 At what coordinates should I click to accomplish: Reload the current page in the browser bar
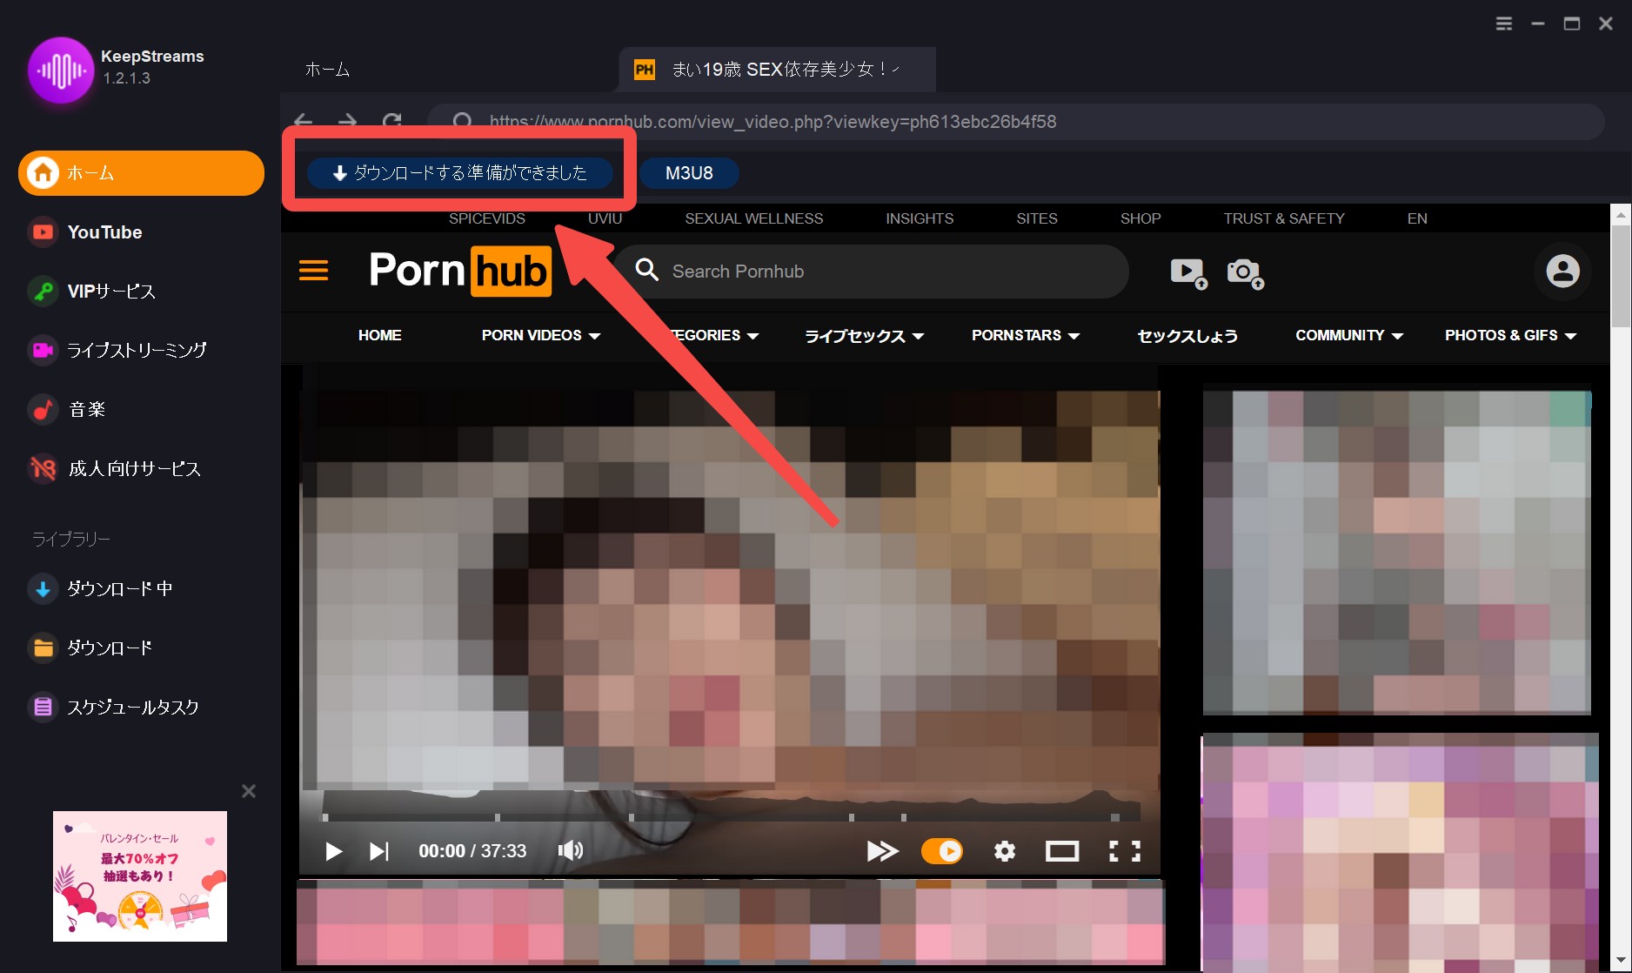pyautogui.click(x=392, y=121)
